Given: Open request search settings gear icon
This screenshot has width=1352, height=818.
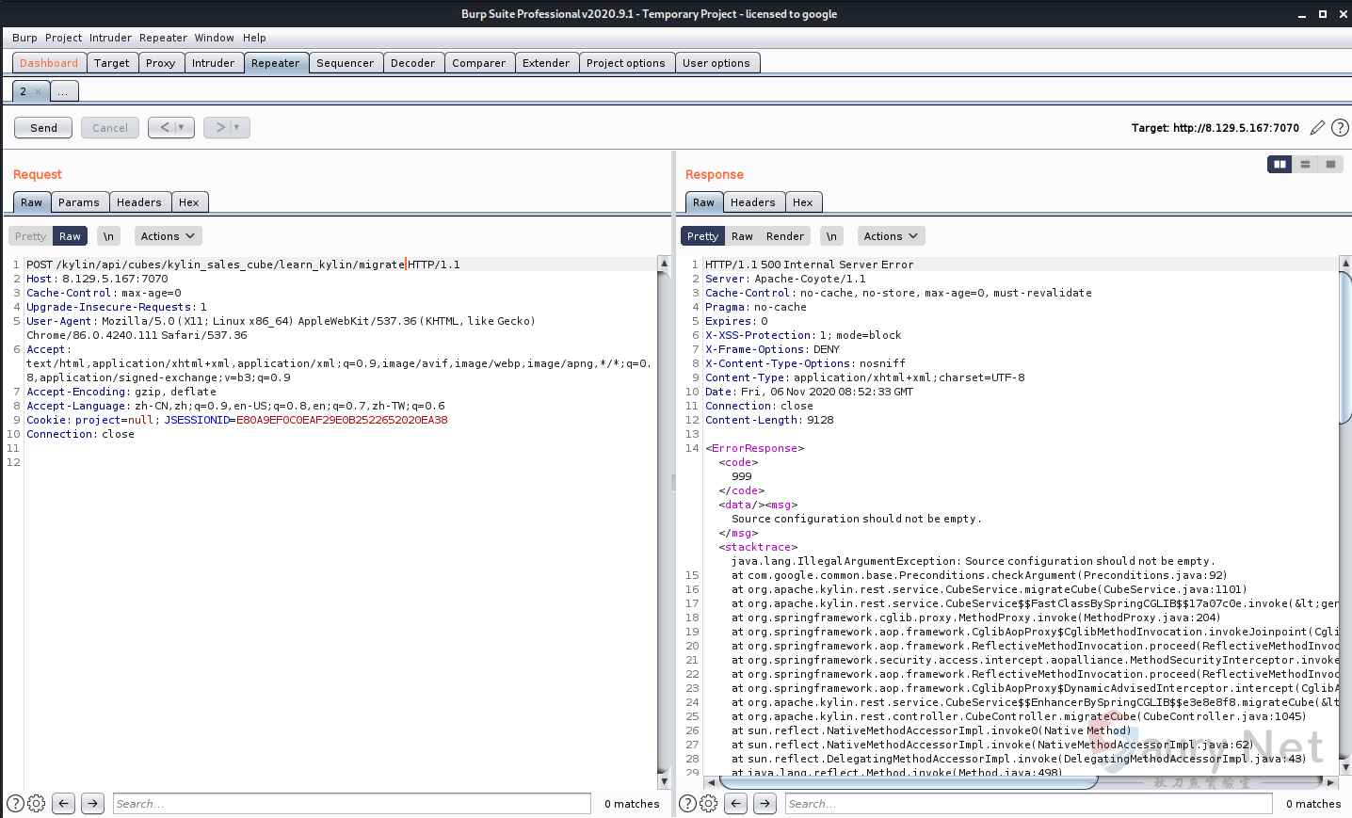Looking at the screenshot, I should [x=37, y=804].
